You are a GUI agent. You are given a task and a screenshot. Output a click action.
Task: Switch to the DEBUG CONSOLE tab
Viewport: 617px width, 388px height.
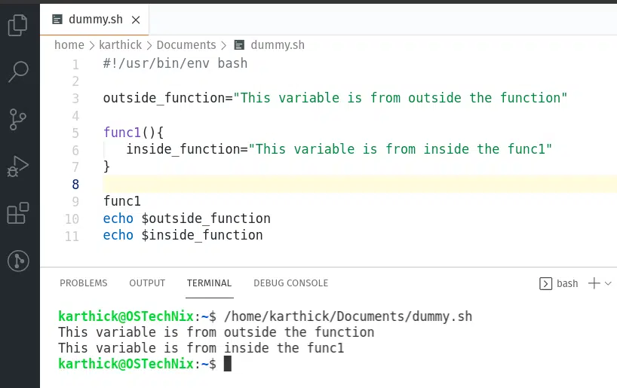(x=291, y=283)
